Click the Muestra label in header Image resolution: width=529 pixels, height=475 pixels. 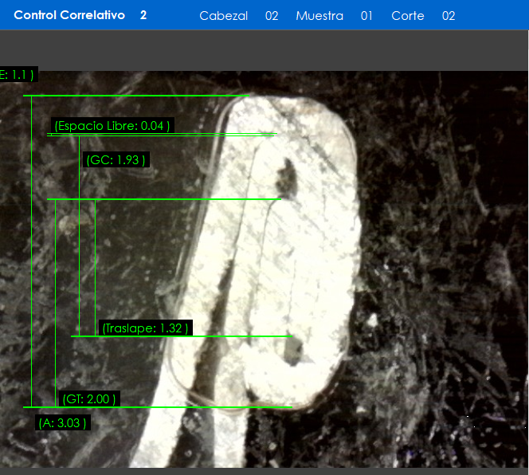[x=319, y=16]
